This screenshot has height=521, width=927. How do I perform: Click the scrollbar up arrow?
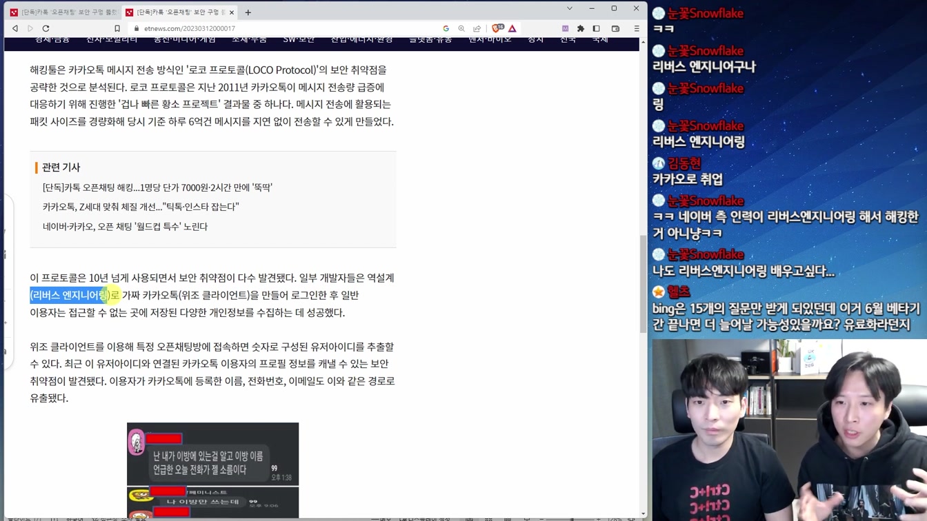tap(644, 42)
